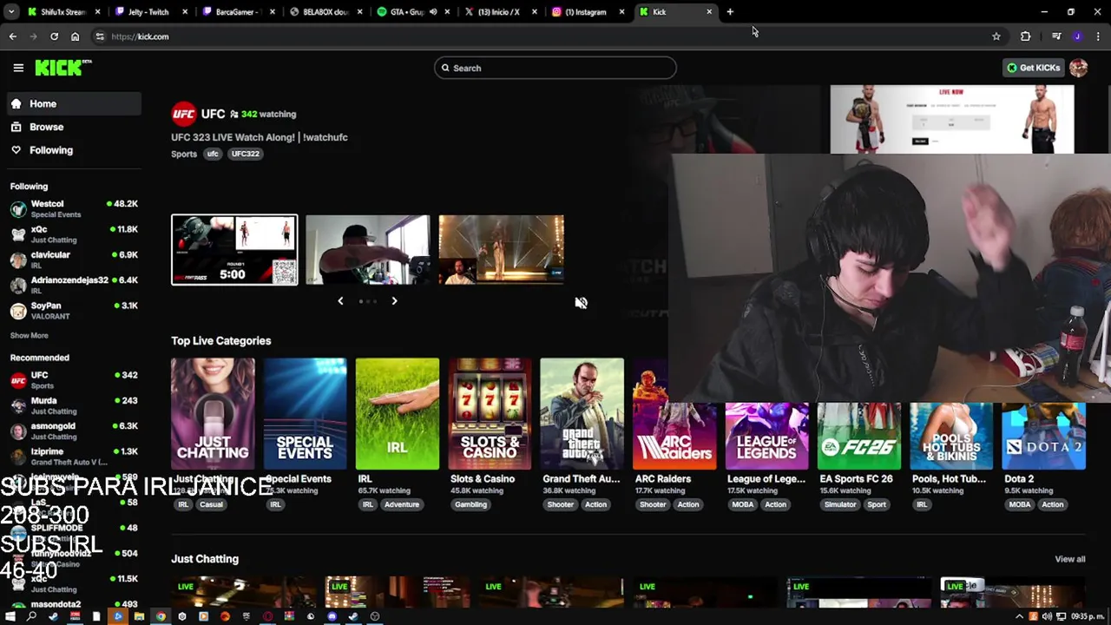This screenshot has width=1111, height=625.
Task: Focus the Kick search field
Action: coord(555,68)
